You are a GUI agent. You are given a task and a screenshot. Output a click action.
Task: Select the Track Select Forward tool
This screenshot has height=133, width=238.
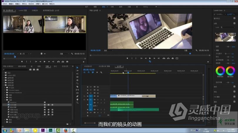77,71
